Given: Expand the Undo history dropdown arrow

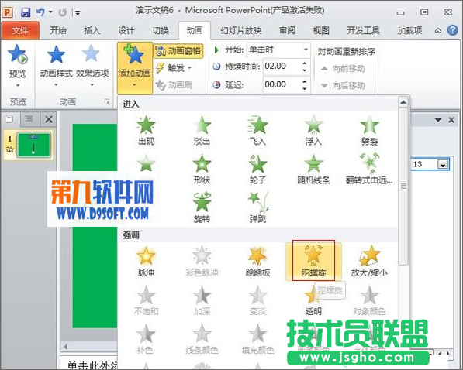Looking at the screenshot, I should (x=50, y=12).
